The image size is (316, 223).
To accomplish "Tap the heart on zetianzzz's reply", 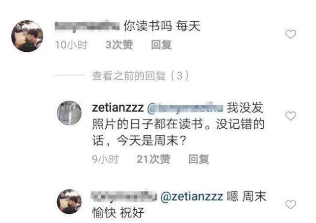I will tap(291, 116).
